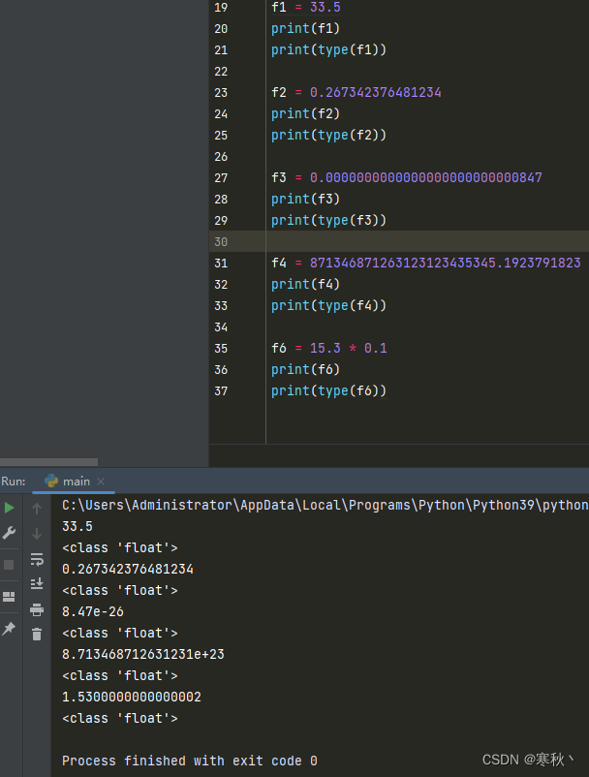Click the Restore Layout icon
The image size is (589, 777).
9,597
